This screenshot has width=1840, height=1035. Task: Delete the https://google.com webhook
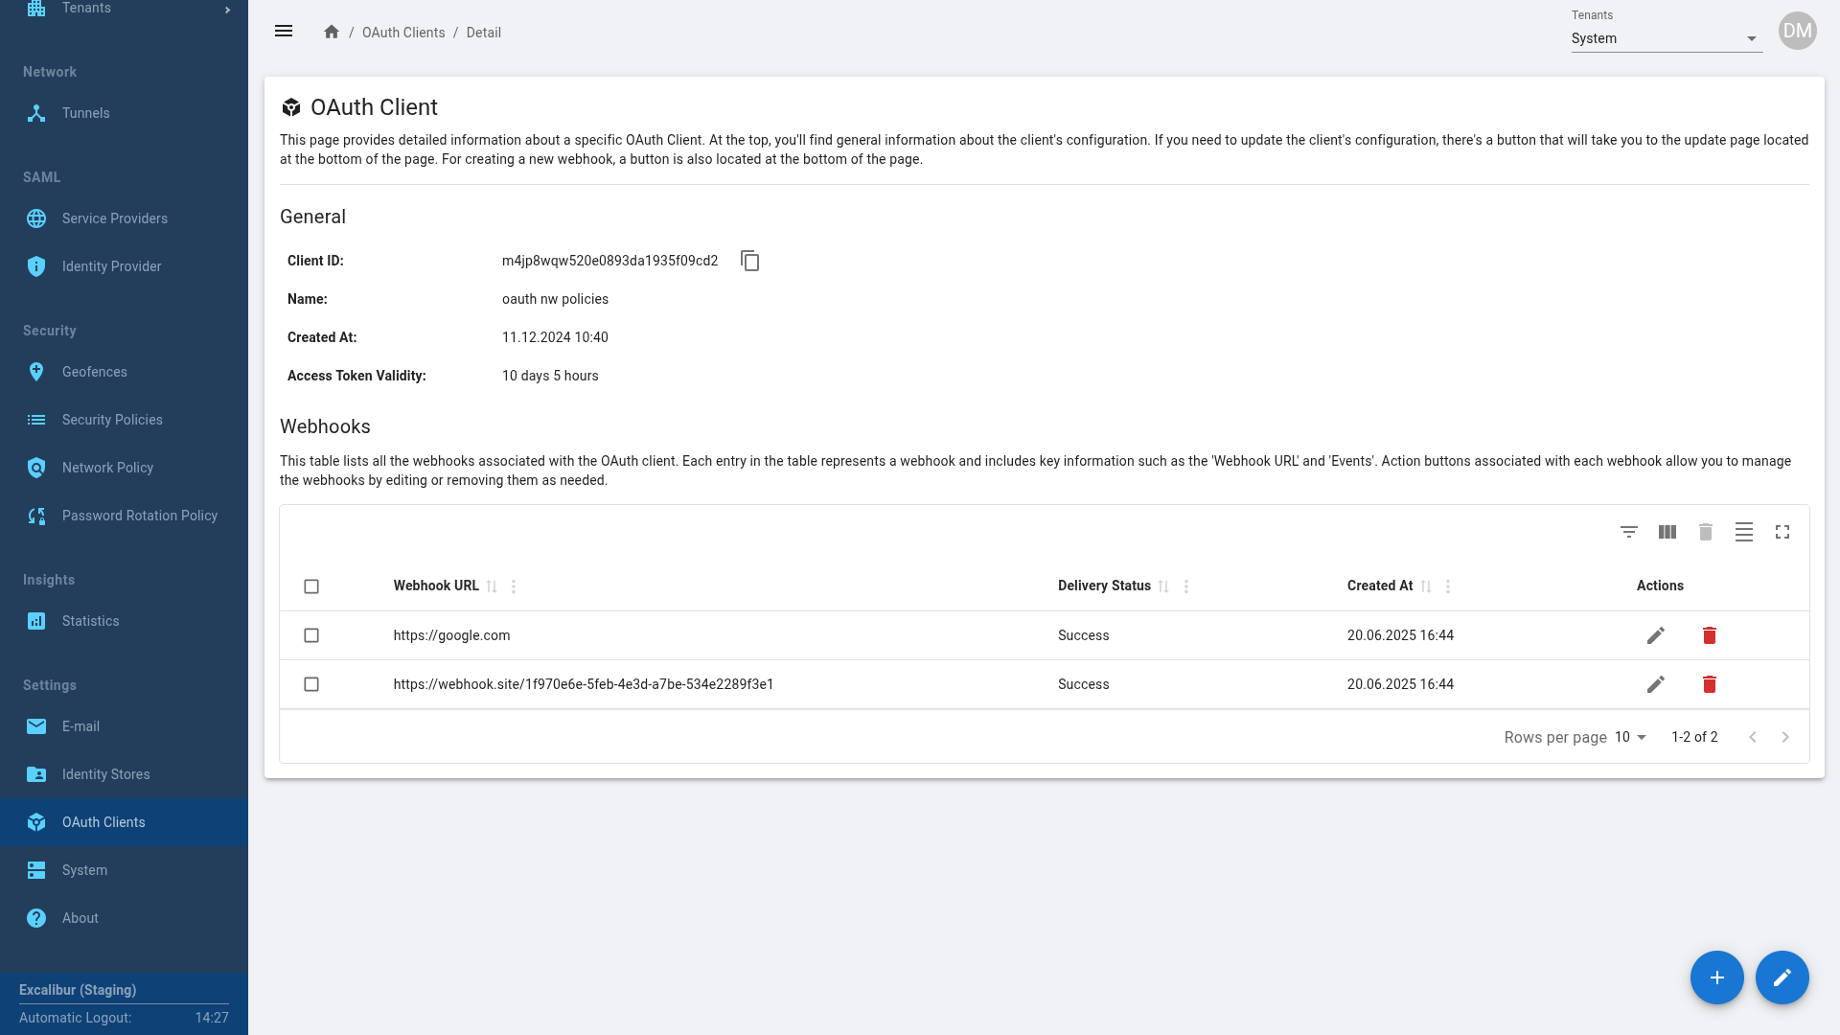(1709, 635)
